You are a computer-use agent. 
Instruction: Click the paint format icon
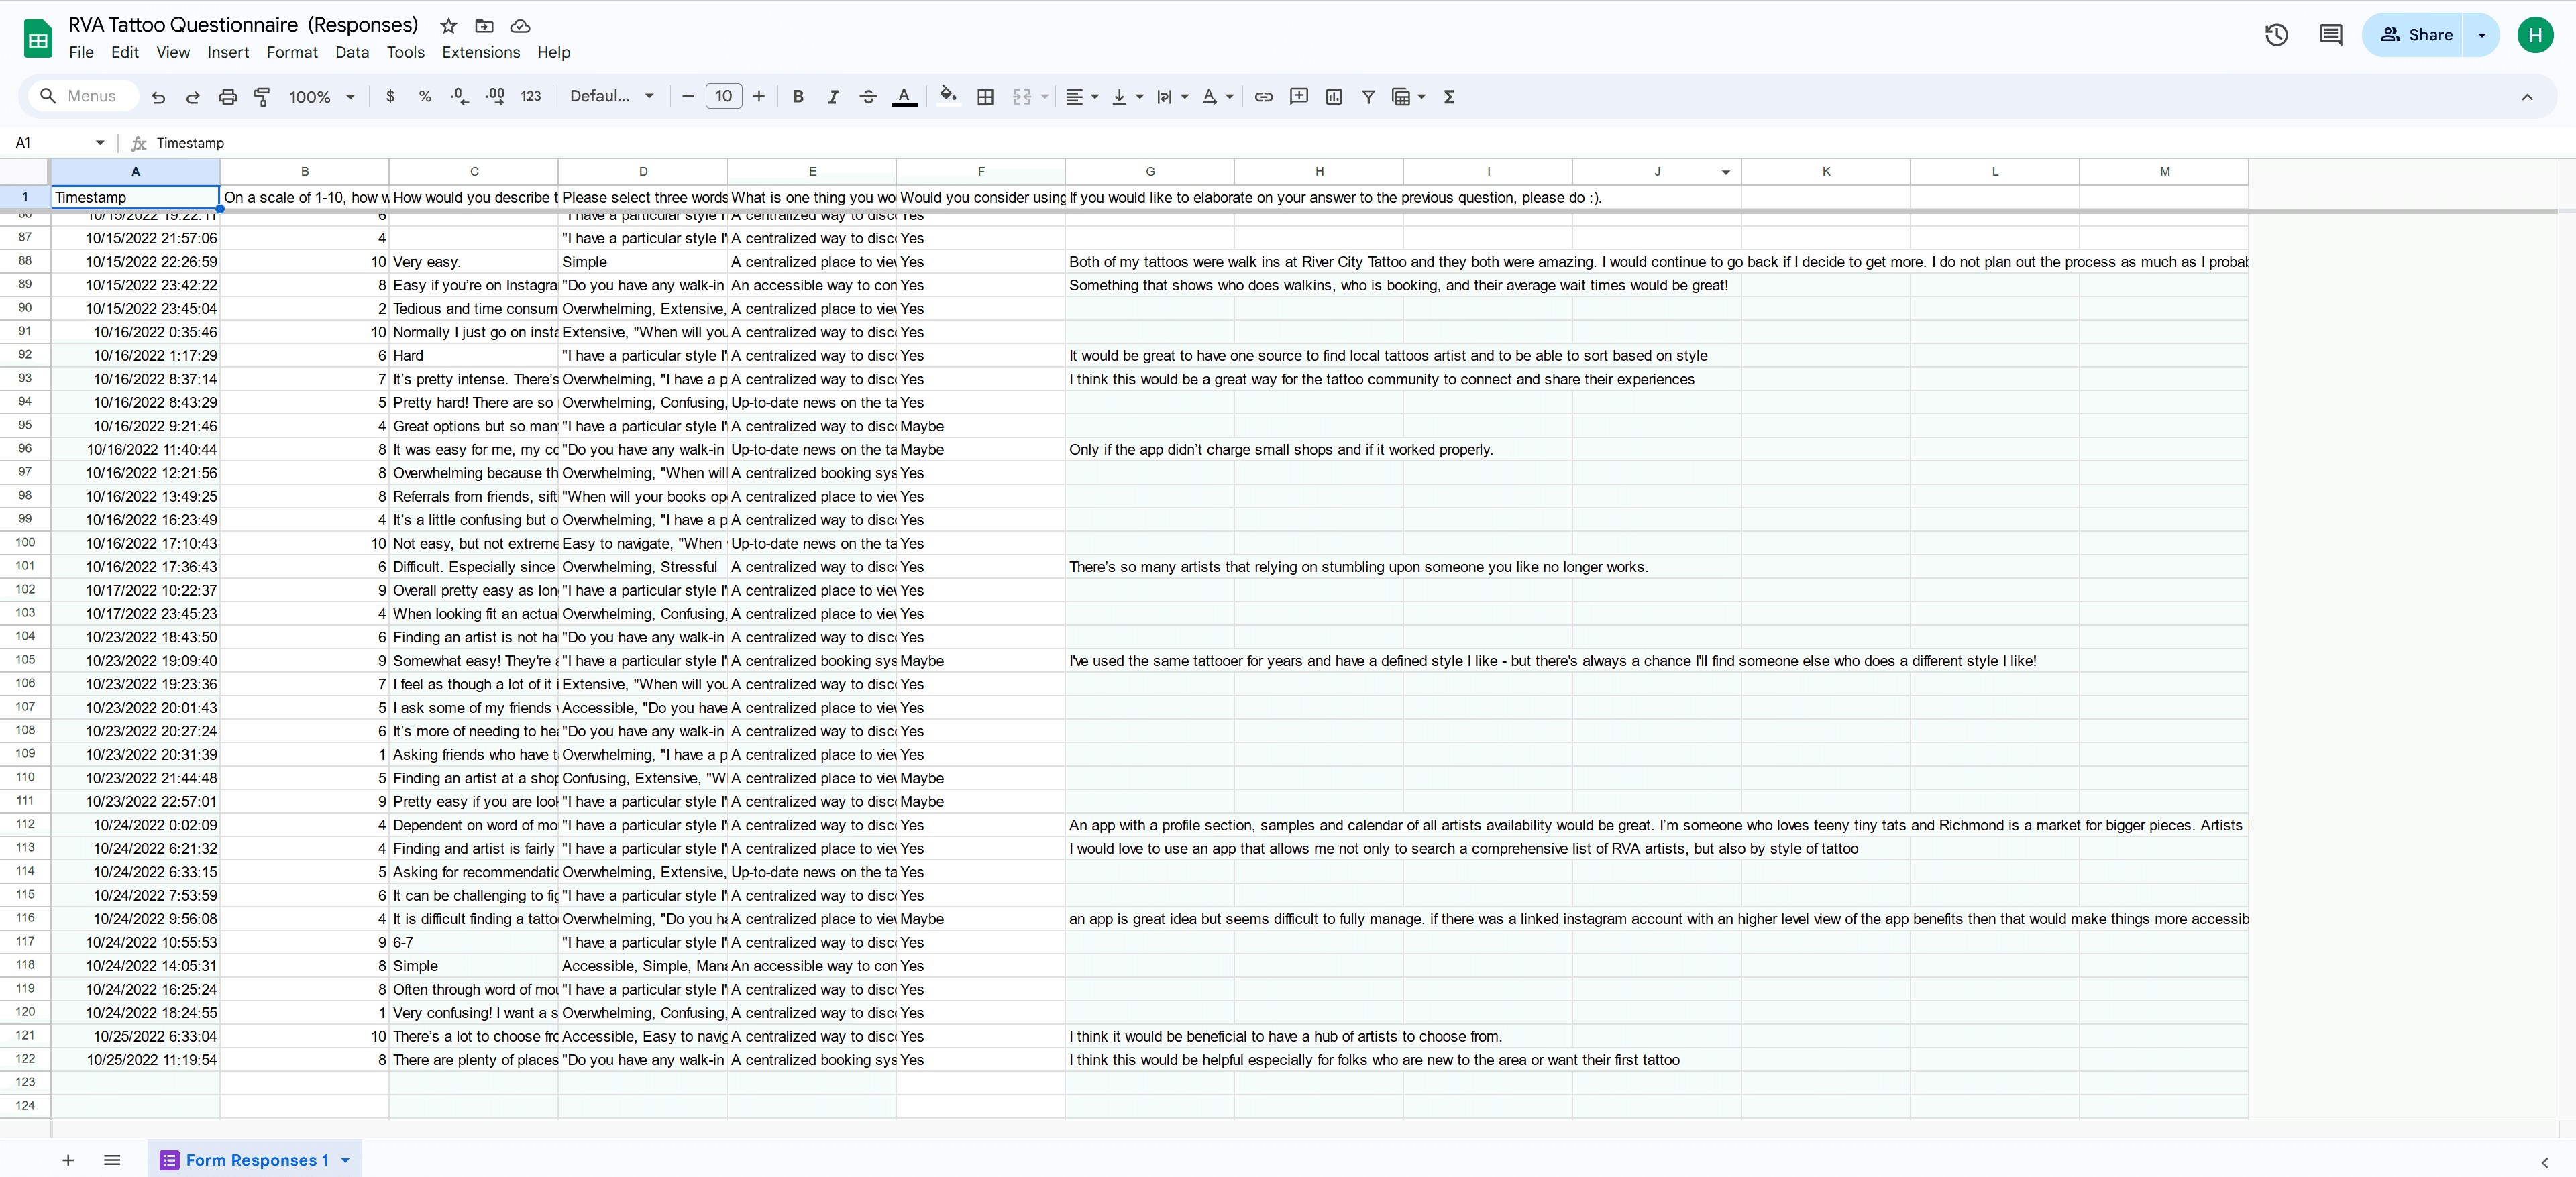(262, 96)
